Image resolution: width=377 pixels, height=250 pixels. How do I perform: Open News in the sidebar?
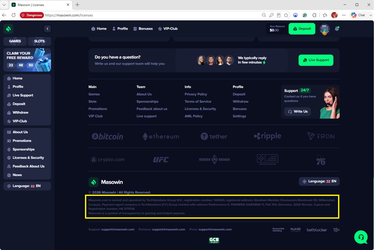pos(27,175)
